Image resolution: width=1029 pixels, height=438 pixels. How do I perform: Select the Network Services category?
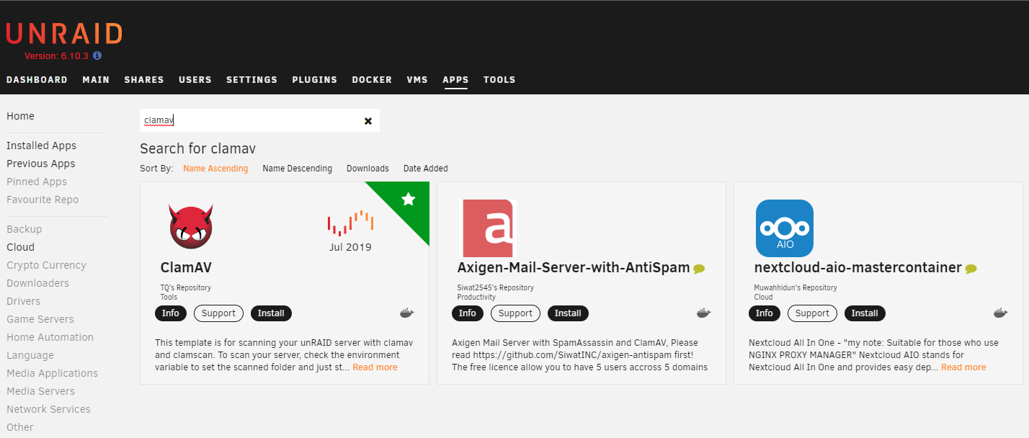point(48,409)
